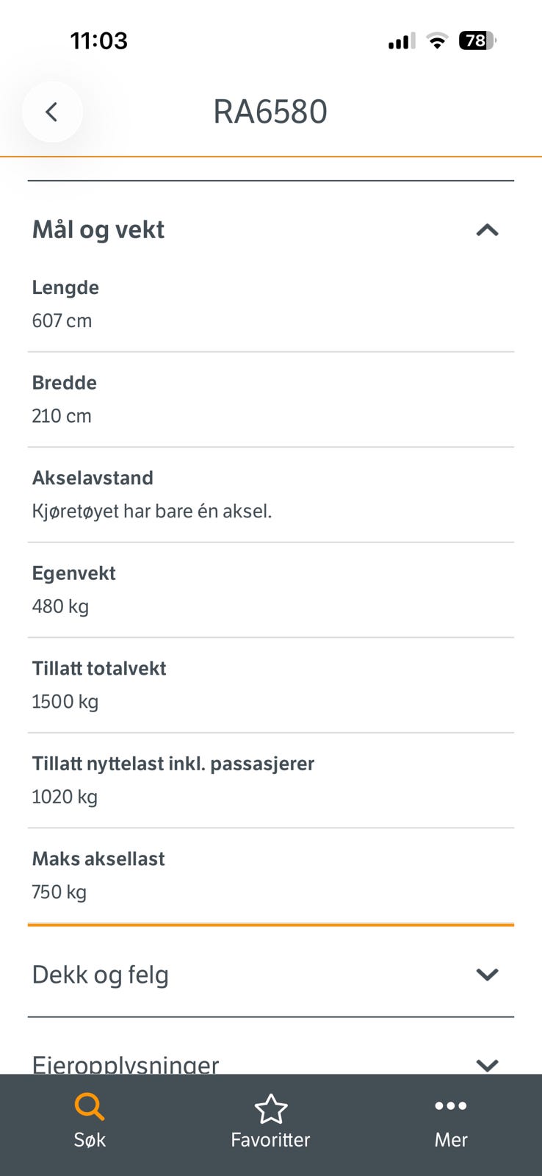The image size is (542, 1176).
Task: Tap the Tillatt totalvekt 1500 kg row
Action: point(271,685)
